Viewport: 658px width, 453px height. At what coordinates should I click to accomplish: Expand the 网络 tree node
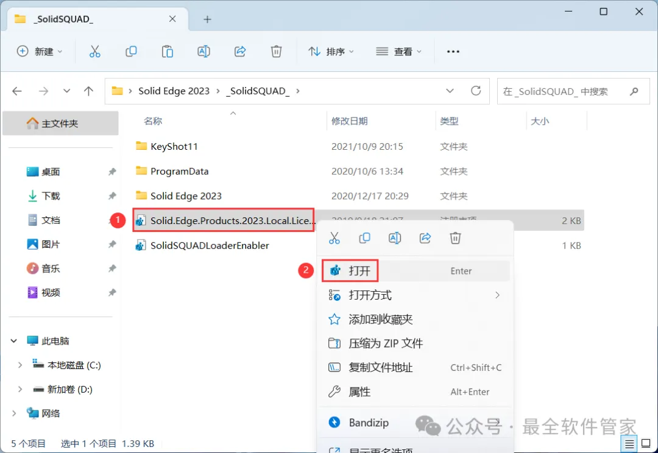tap(14, 413)
